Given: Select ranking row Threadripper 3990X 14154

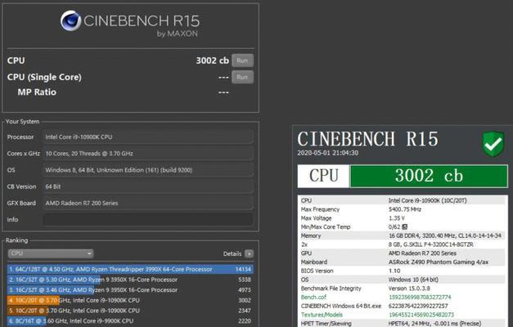Looking at the screenshot, I should 130,269.
